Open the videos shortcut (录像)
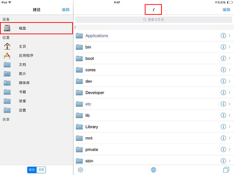234x175 pixels. tap(7, 101)
